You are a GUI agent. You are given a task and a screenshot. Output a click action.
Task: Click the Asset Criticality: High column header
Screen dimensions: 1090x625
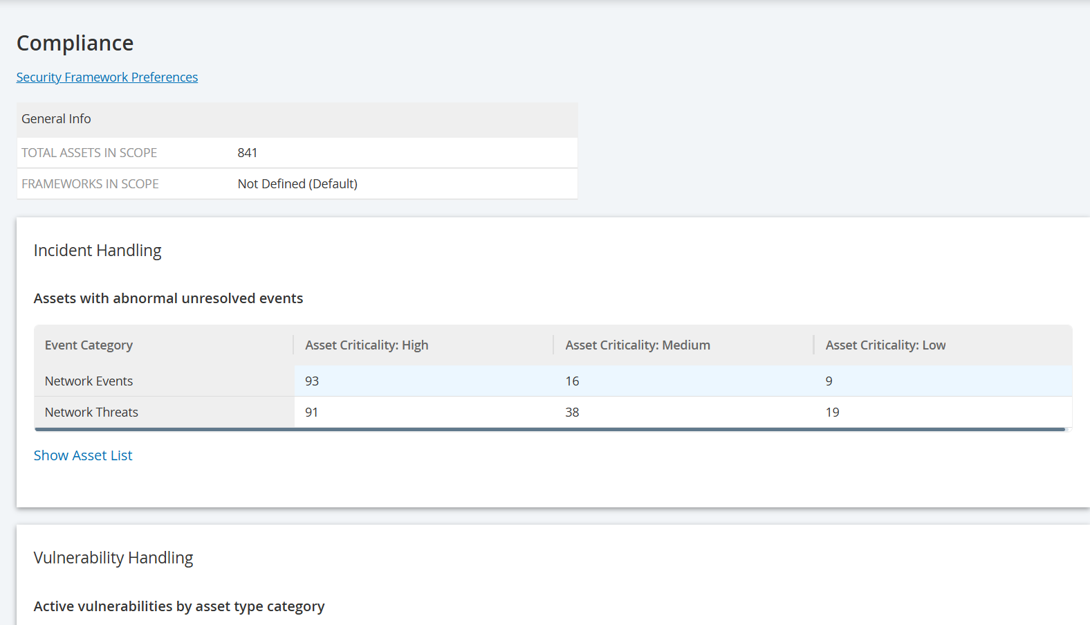click(x=367, y=345)
